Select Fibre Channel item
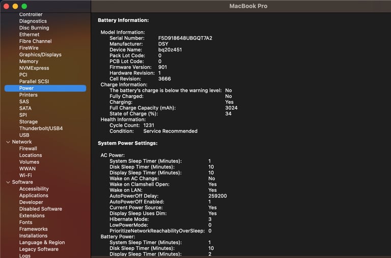Viewport: 391px width, 258px height. point(36,41)
